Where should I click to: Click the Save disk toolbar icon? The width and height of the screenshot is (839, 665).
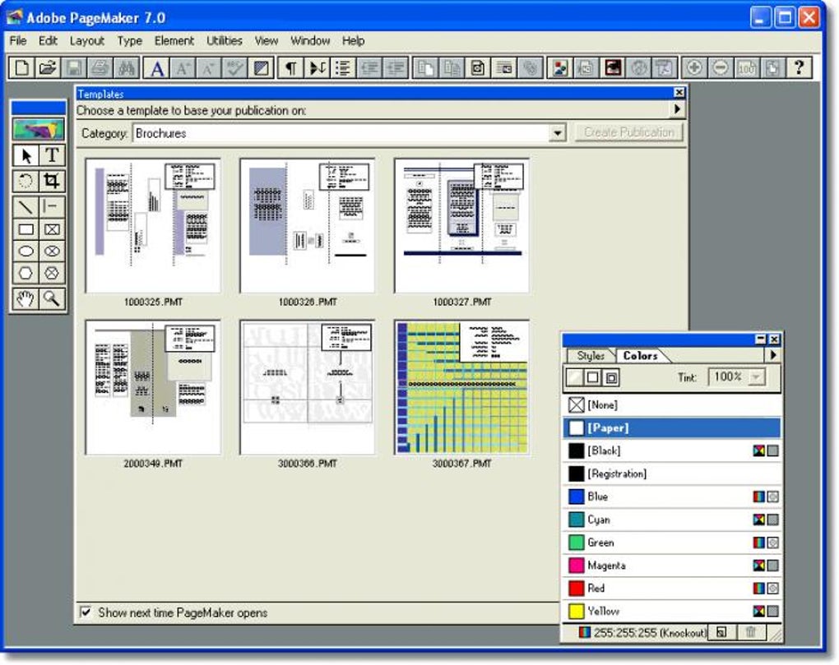(x=74, y=68)
